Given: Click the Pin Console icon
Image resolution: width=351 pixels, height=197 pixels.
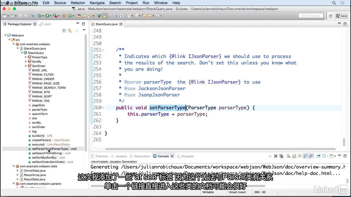Looking at the screenshot, I should click(318, 156).
